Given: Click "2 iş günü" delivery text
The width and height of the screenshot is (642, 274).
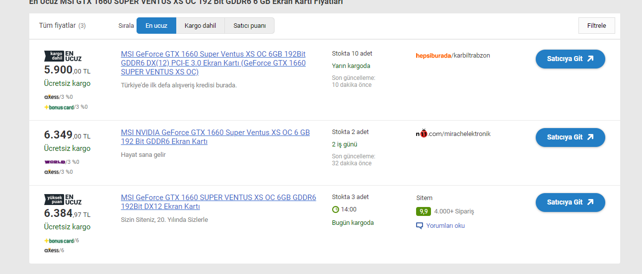Looking at the screenshot, I should pyautogui.click(x=345, y=144).
